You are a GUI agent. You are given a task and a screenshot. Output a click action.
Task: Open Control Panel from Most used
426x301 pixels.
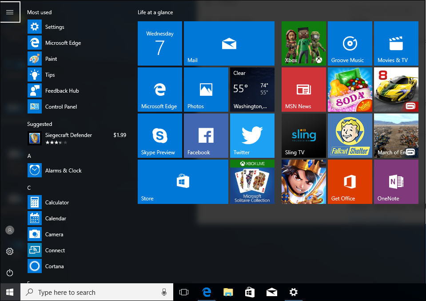point(61,107)
